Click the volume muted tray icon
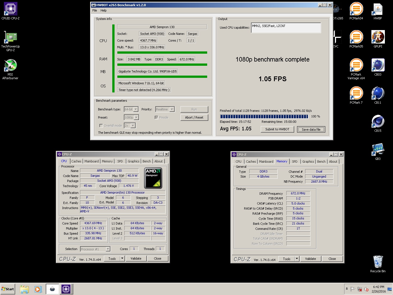This screenshot has width=393, height=295. (x=366, y=289)
